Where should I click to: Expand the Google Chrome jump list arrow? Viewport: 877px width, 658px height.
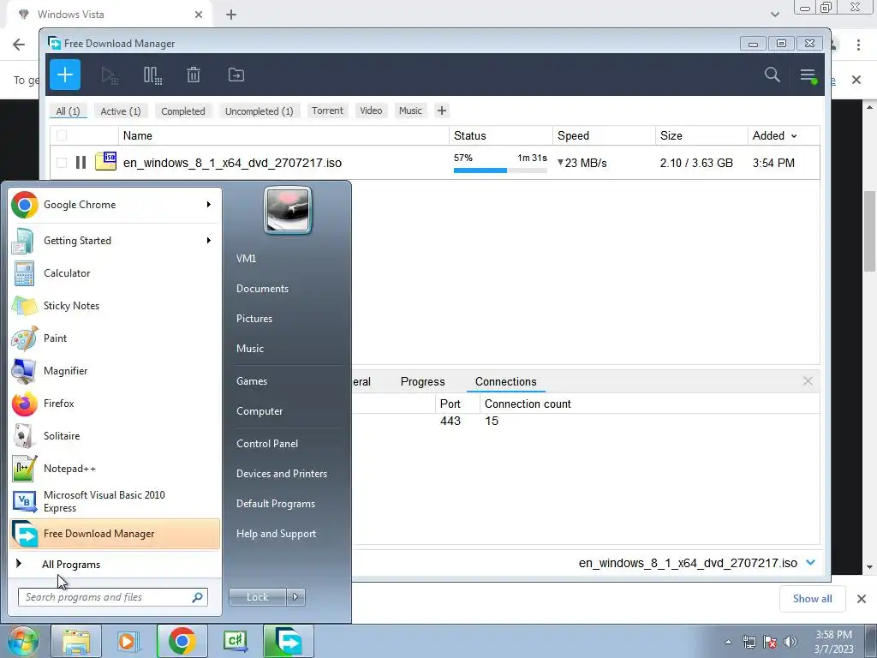click(209, 205)
